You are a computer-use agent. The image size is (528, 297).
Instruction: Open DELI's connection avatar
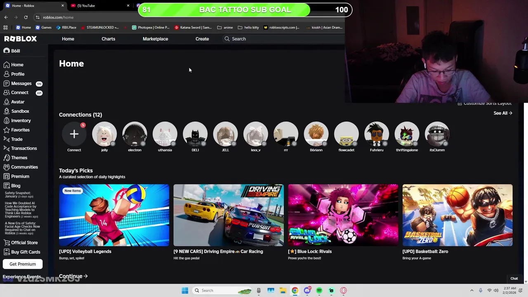coord(195,134)
